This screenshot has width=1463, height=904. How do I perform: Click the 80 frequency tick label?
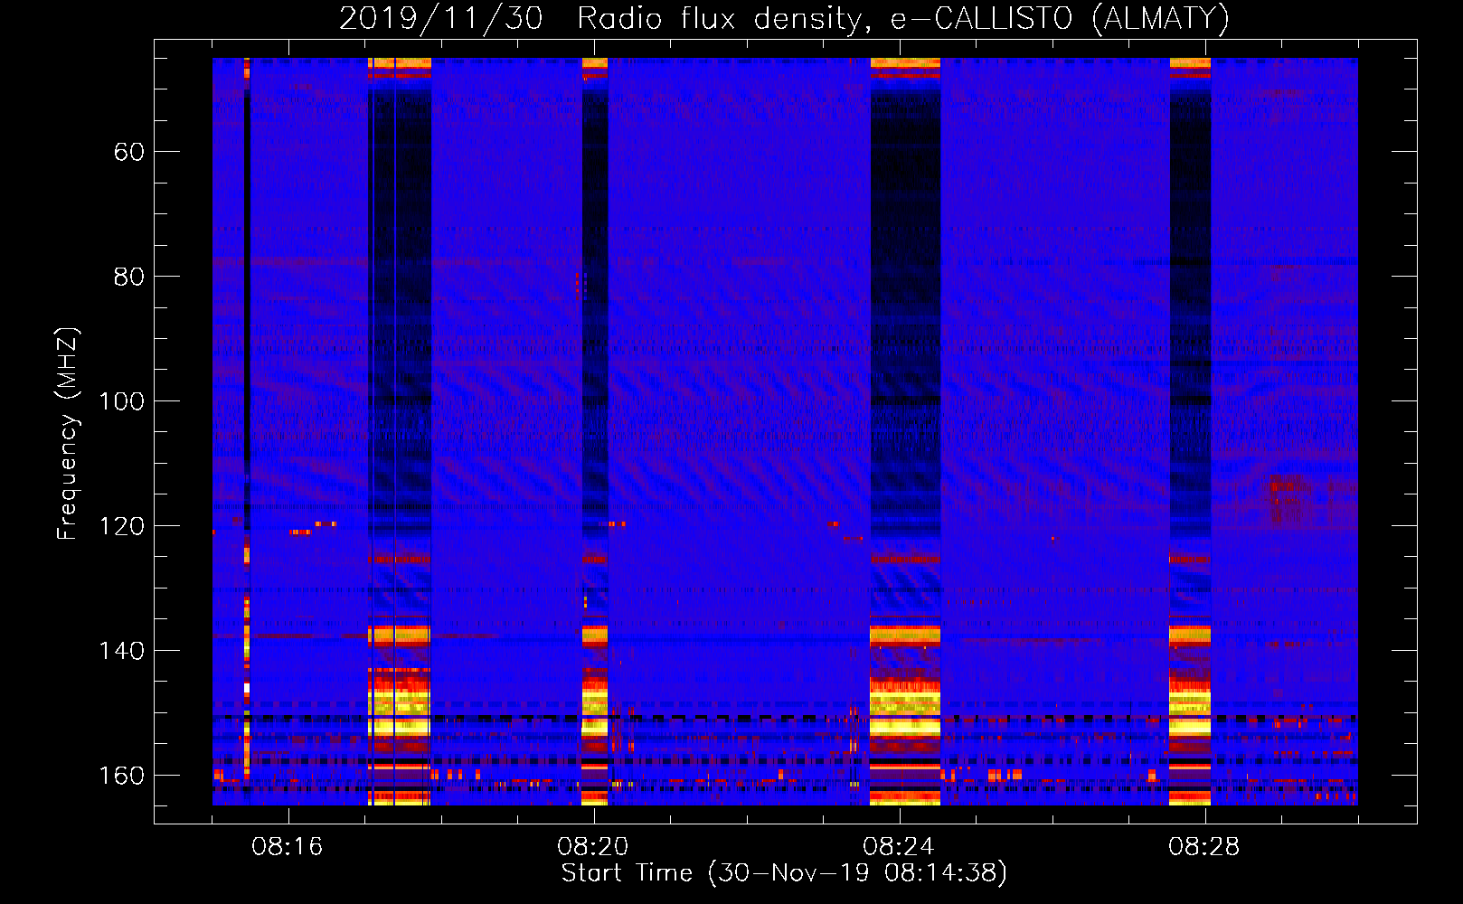tap(129, 277)
